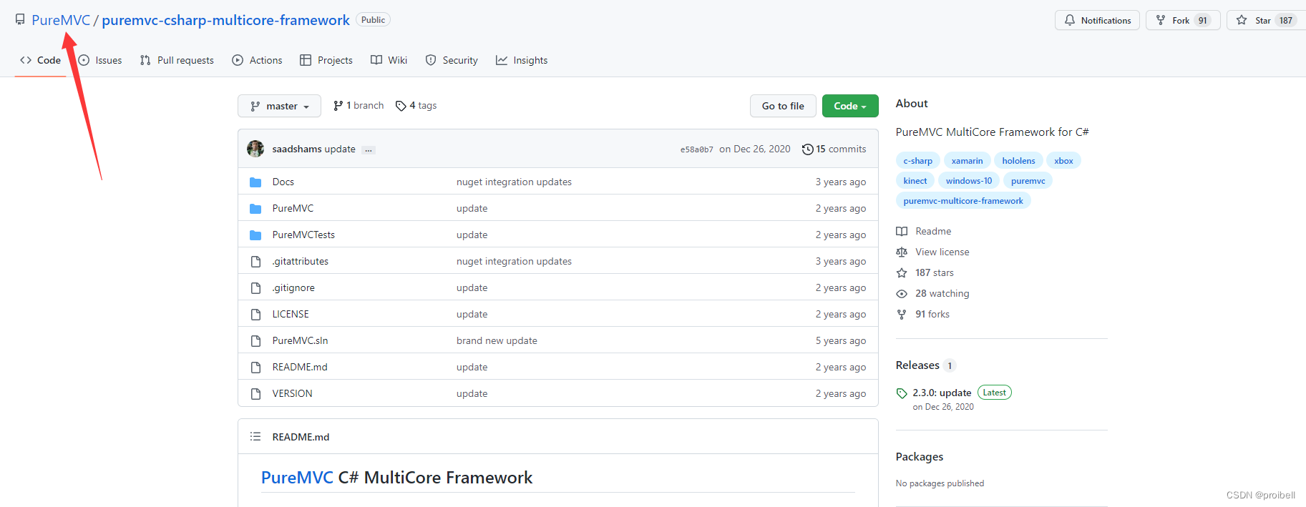Image resolution: width=1306 pixels, height=507 pixels.
Task: Expand the green Code dropdown
Action: tap(850, 106)
